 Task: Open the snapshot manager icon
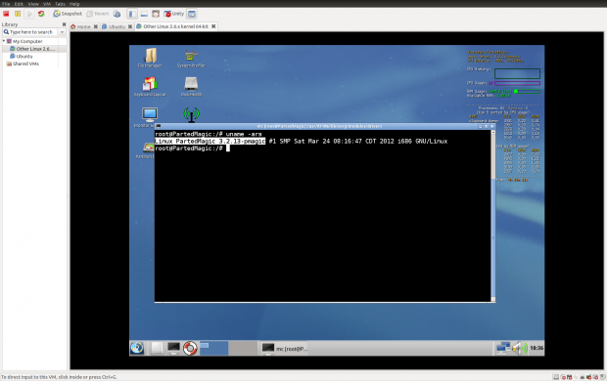point(117,14)
